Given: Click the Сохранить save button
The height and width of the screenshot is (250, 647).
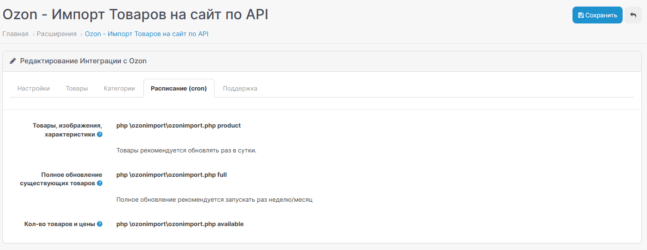Looking at the screenshot, I should pos(597,15).
